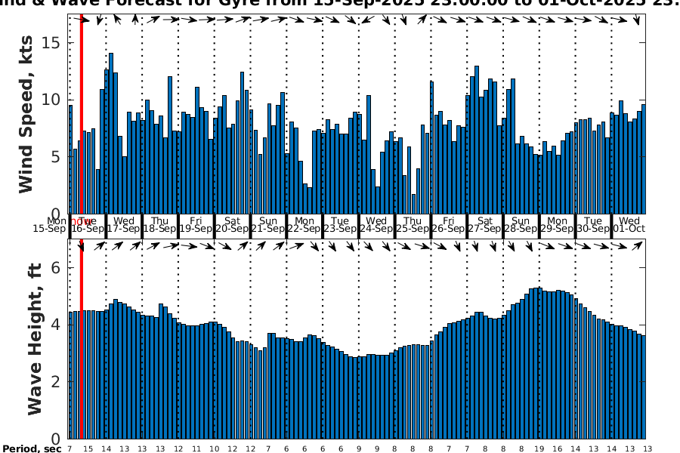Click the period value 19 at bottom
Image resolution: width=680 pixels, height=453 pixels.
539,449
